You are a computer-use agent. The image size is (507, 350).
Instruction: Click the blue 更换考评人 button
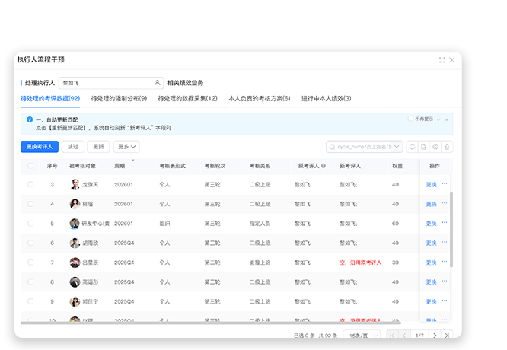coord(40,147)
